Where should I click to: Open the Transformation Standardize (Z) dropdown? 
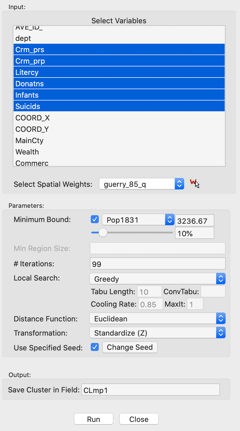[157, 333]
